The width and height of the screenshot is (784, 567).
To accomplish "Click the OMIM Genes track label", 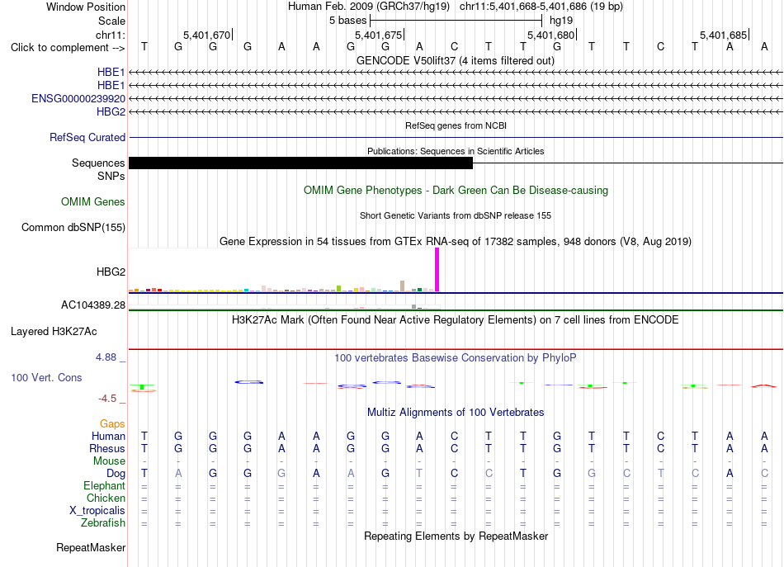I will tap(93, 201).
